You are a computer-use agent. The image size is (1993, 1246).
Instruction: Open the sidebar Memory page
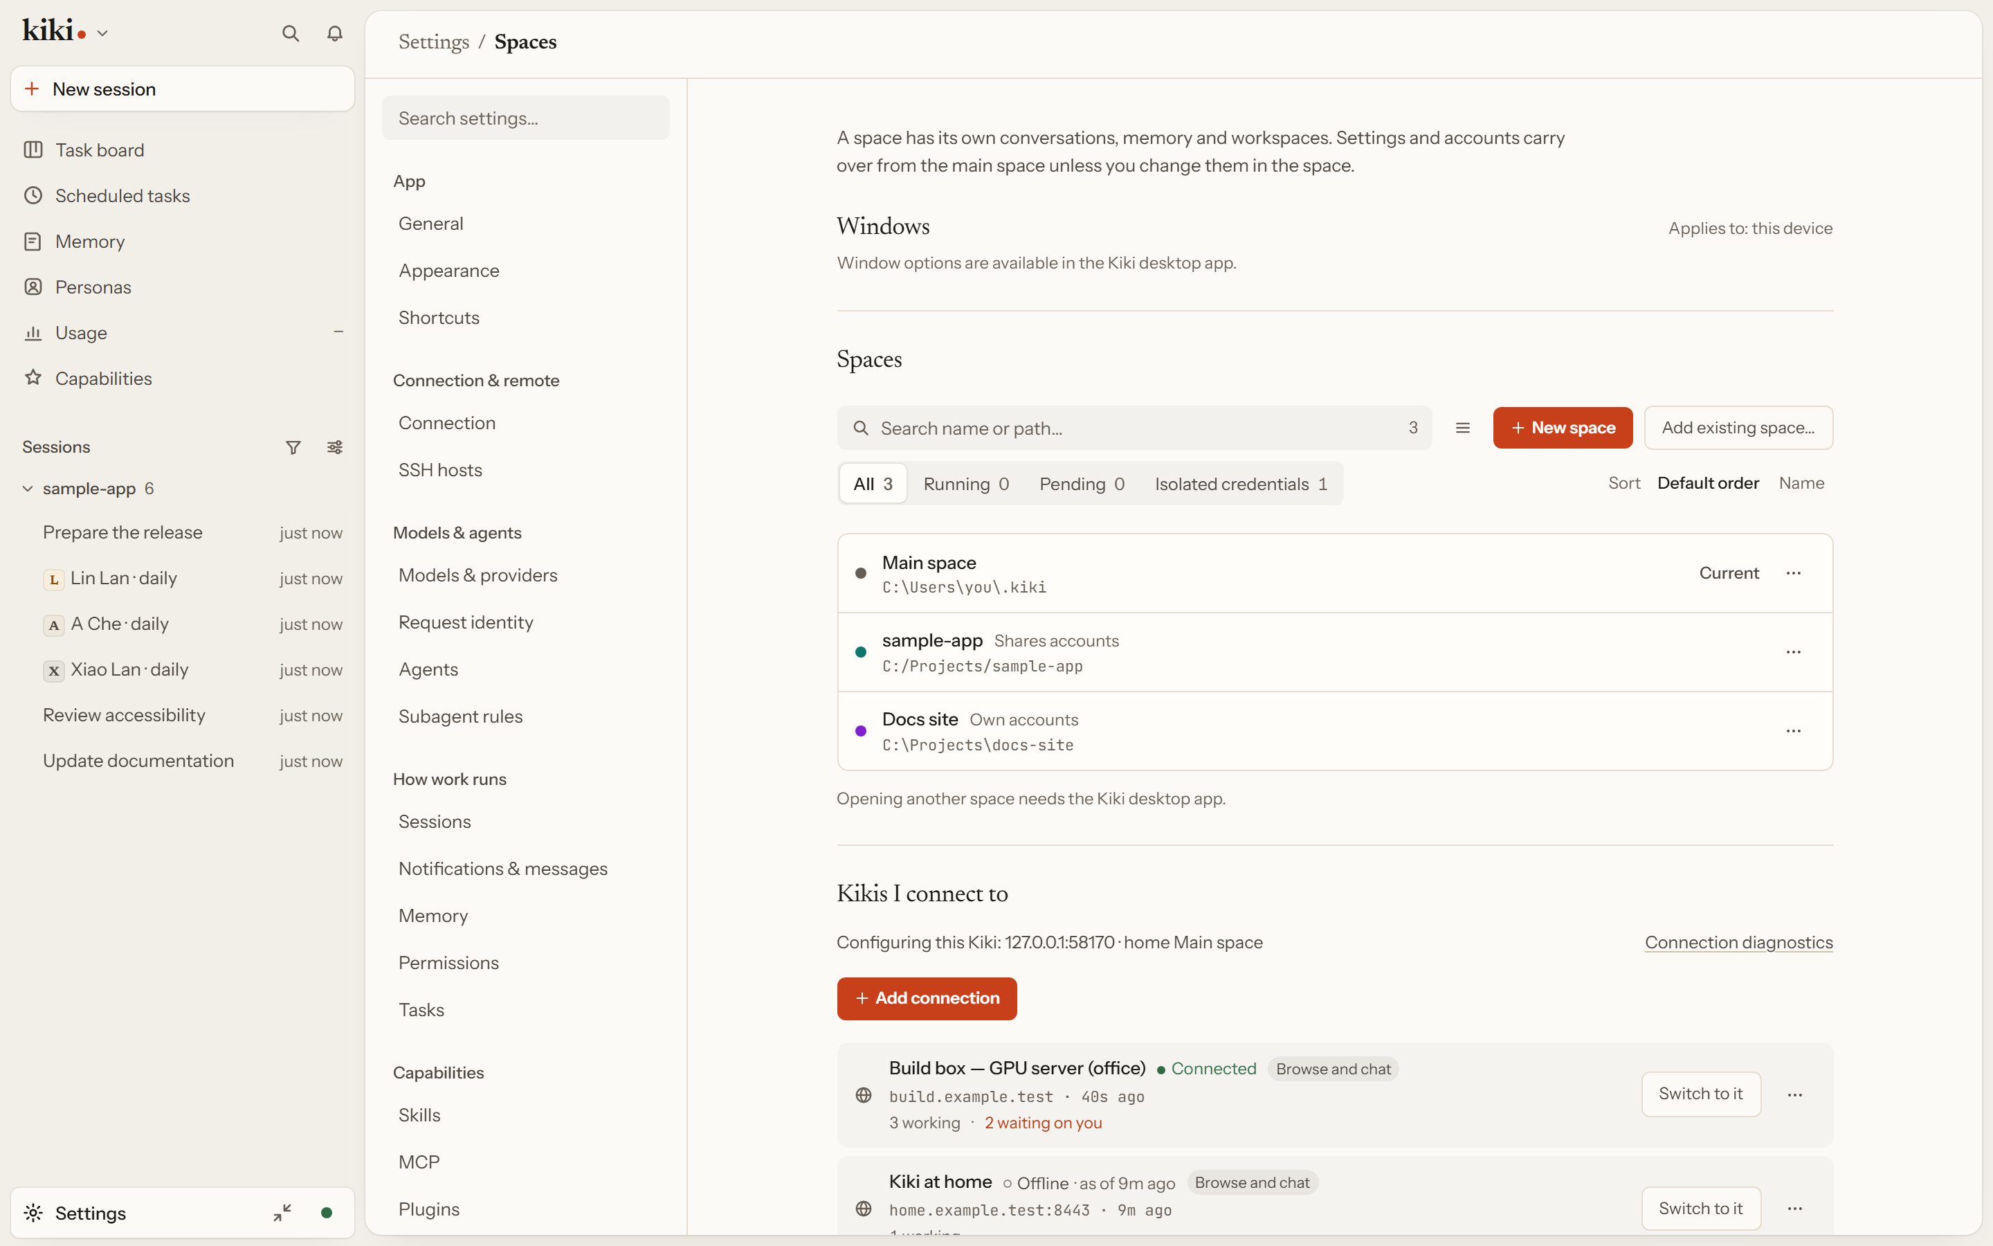[183, 242]
